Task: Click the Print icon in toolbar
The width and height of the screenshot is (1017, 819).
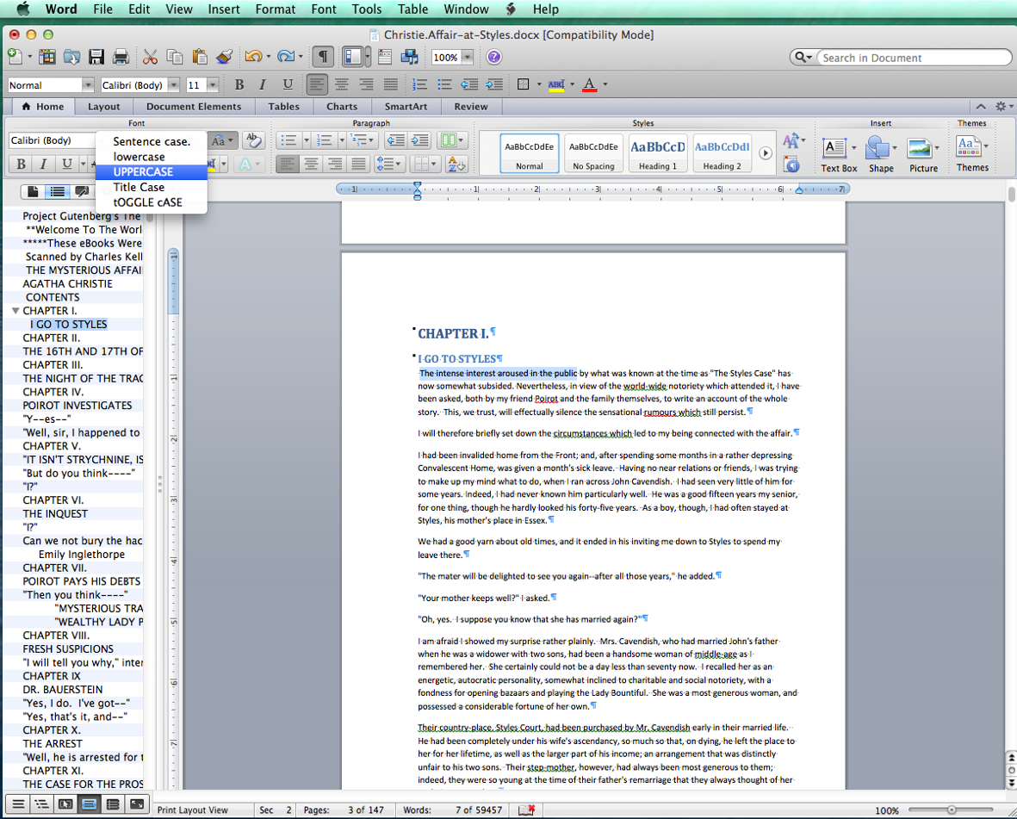Action: pos(121,57)
